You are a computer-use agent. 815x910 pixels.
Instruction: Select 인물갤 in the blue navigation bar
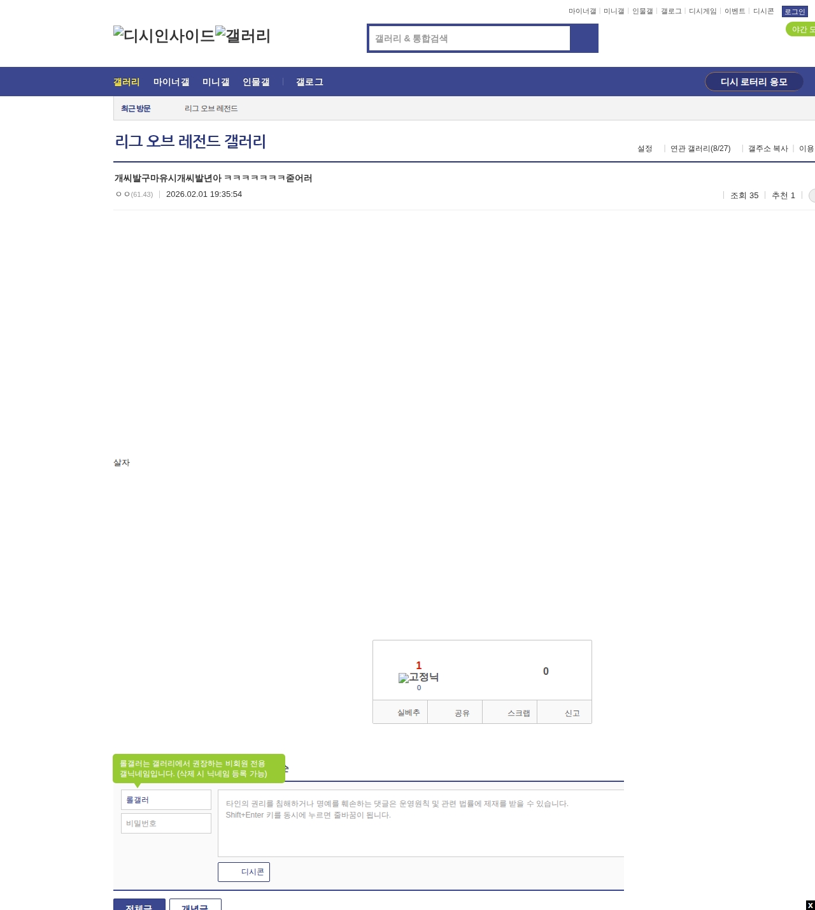coord(256,82)
